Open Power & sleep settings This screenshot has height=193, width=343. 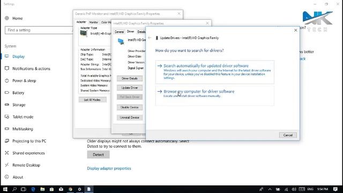[x=20, y=80]
